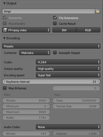Open the Container Matroska dropdown

click(x=35, y=53)
